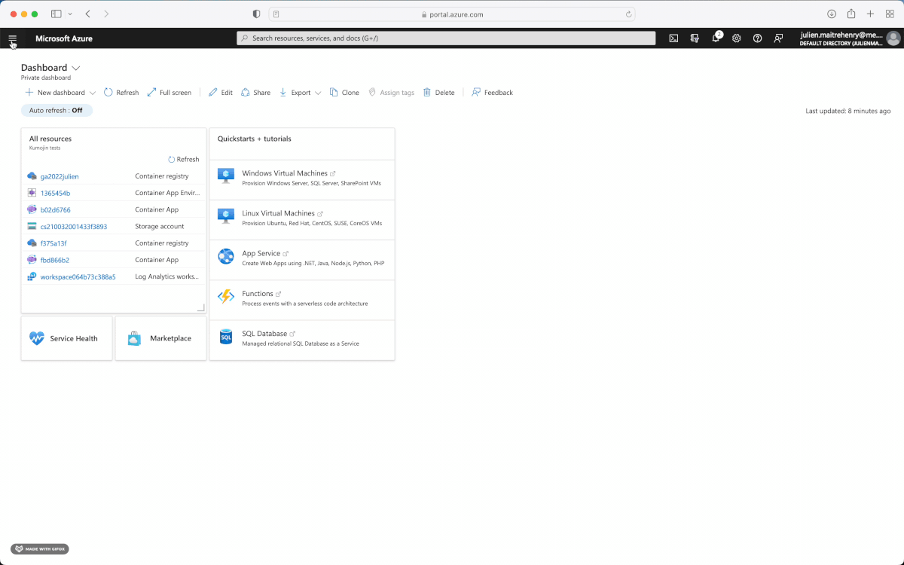Toggle Auto refresh Off pill
This screenshot has height=565, width=904.
coord(56,110)
